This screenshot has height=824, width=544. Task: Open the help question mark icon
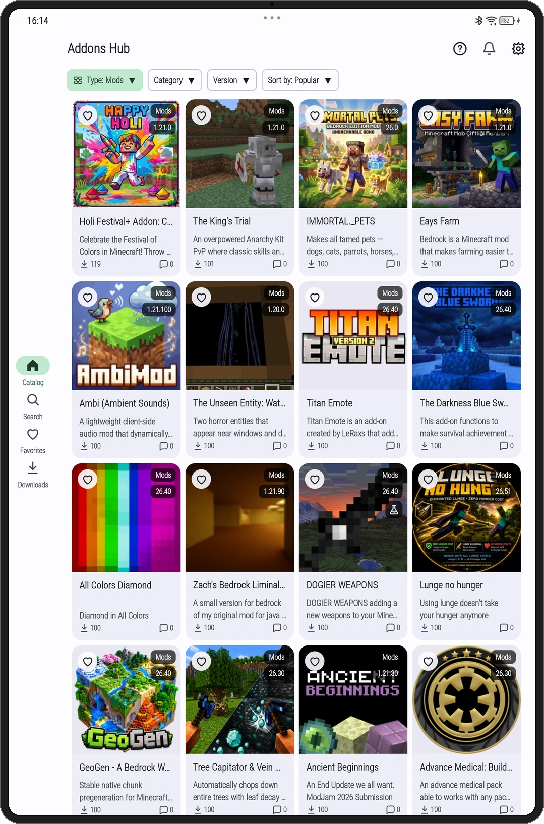tap(460, 49)
